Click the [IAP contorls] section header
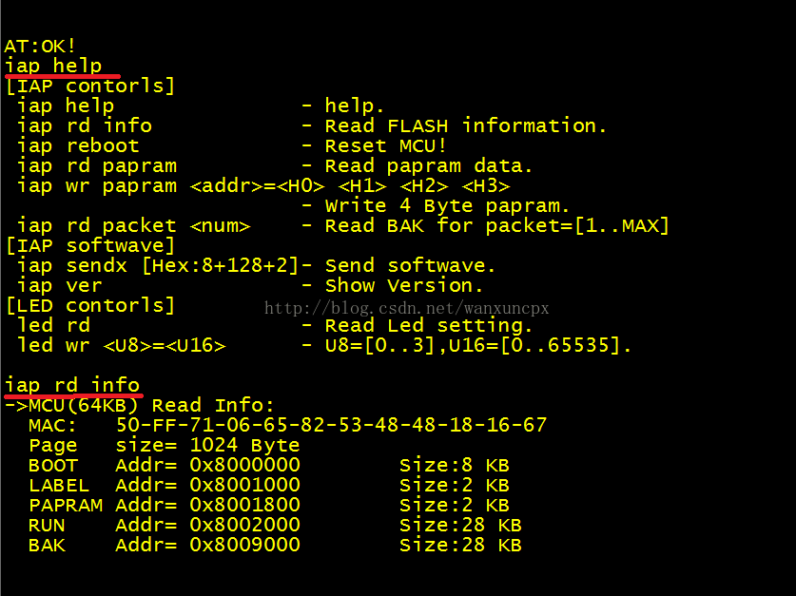The image size is (796, 596). 90,86
